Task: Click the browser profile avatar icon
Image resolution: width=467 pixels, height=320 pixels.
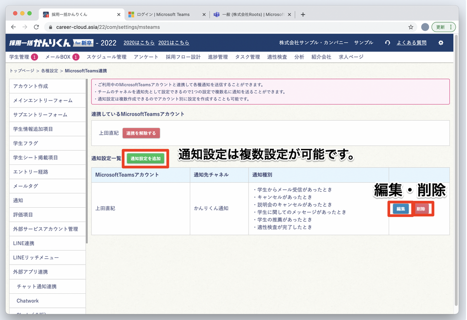Action: (425, 27)
